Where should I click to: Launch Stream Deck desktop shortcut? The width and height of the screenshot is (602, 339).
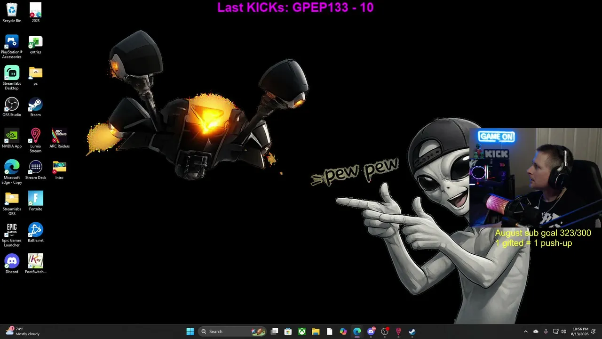click(x=35, y=170)
